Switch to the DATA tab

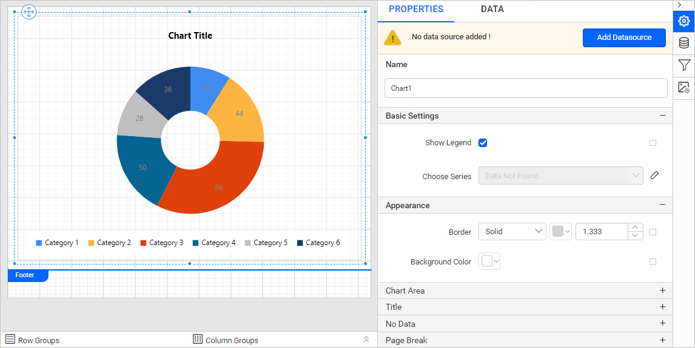click(492, 9)
